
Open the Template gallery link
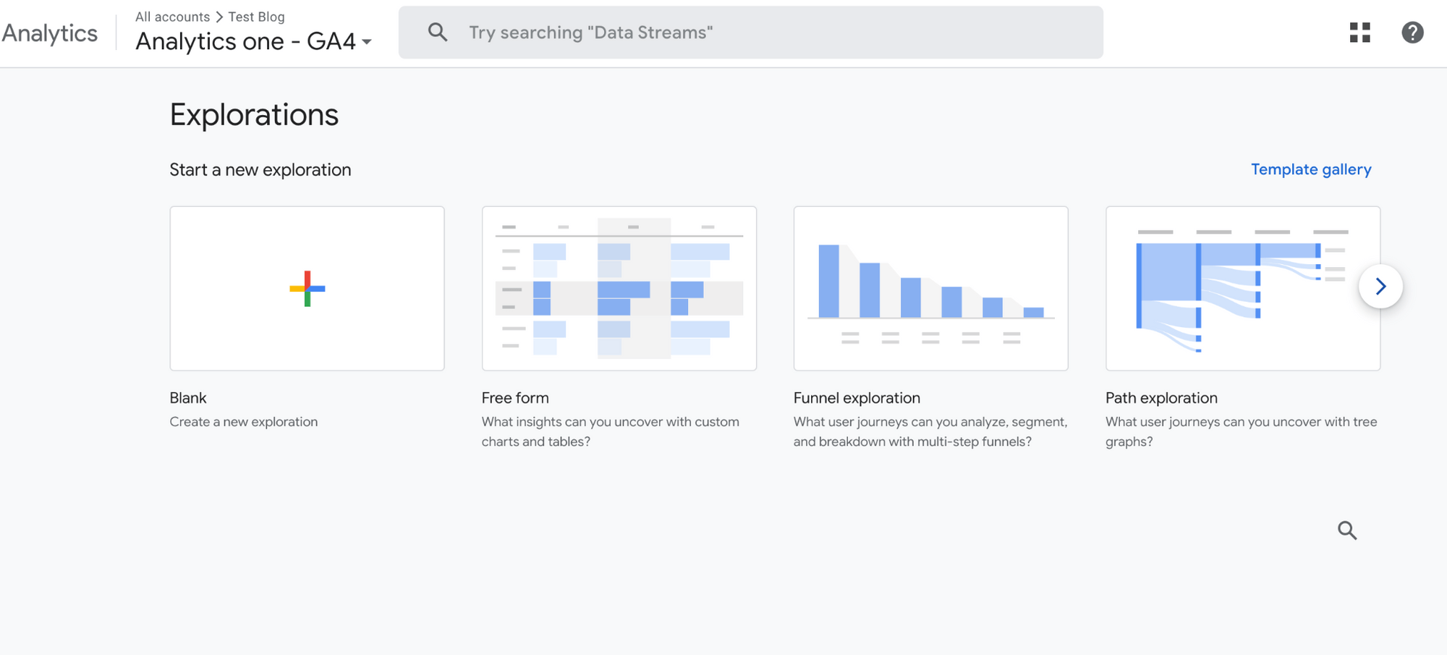click(1311, 169)
